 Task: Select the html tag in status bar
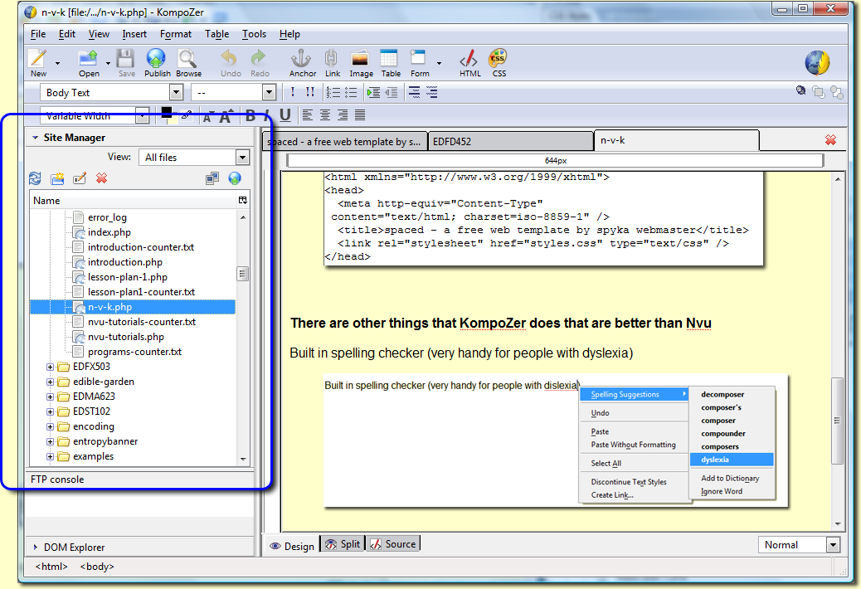[x=51, y=567]
